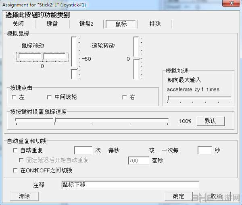
Task: Click the 100% speed value text
Action: tap(185, 121)
